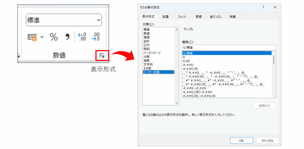Click the accounting number format icon
Viewport: 304px width, 149px height.
click(32, 37)
